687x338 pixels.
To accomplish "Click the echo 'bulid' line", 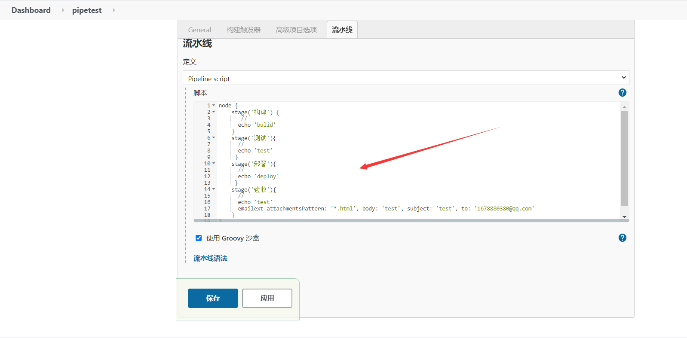I will pos(257,125).
